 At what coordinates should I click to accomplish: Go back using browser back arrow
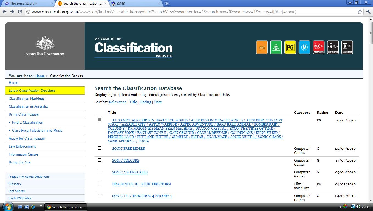point(4,12)
